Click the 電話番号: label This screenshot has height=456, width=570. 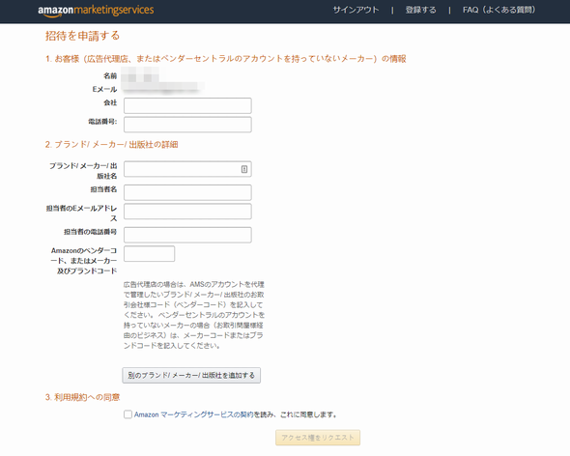pyautogui.click(x=102, y=122)
